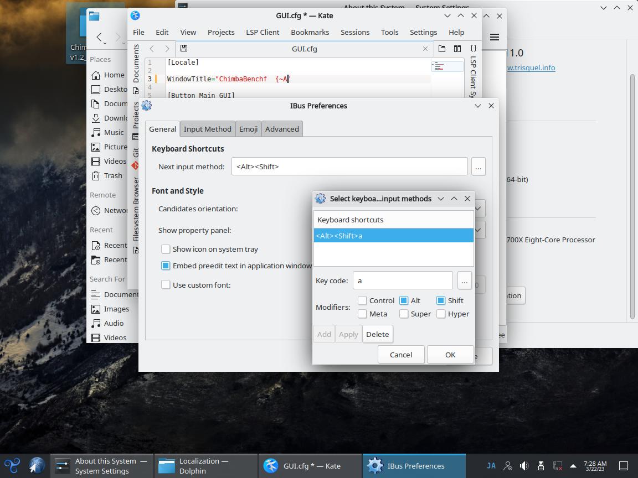The width and height of the screenshot is (638, 478).
Task: Click the save icon in Kate's tab bar
Action: tap(184, 49)
